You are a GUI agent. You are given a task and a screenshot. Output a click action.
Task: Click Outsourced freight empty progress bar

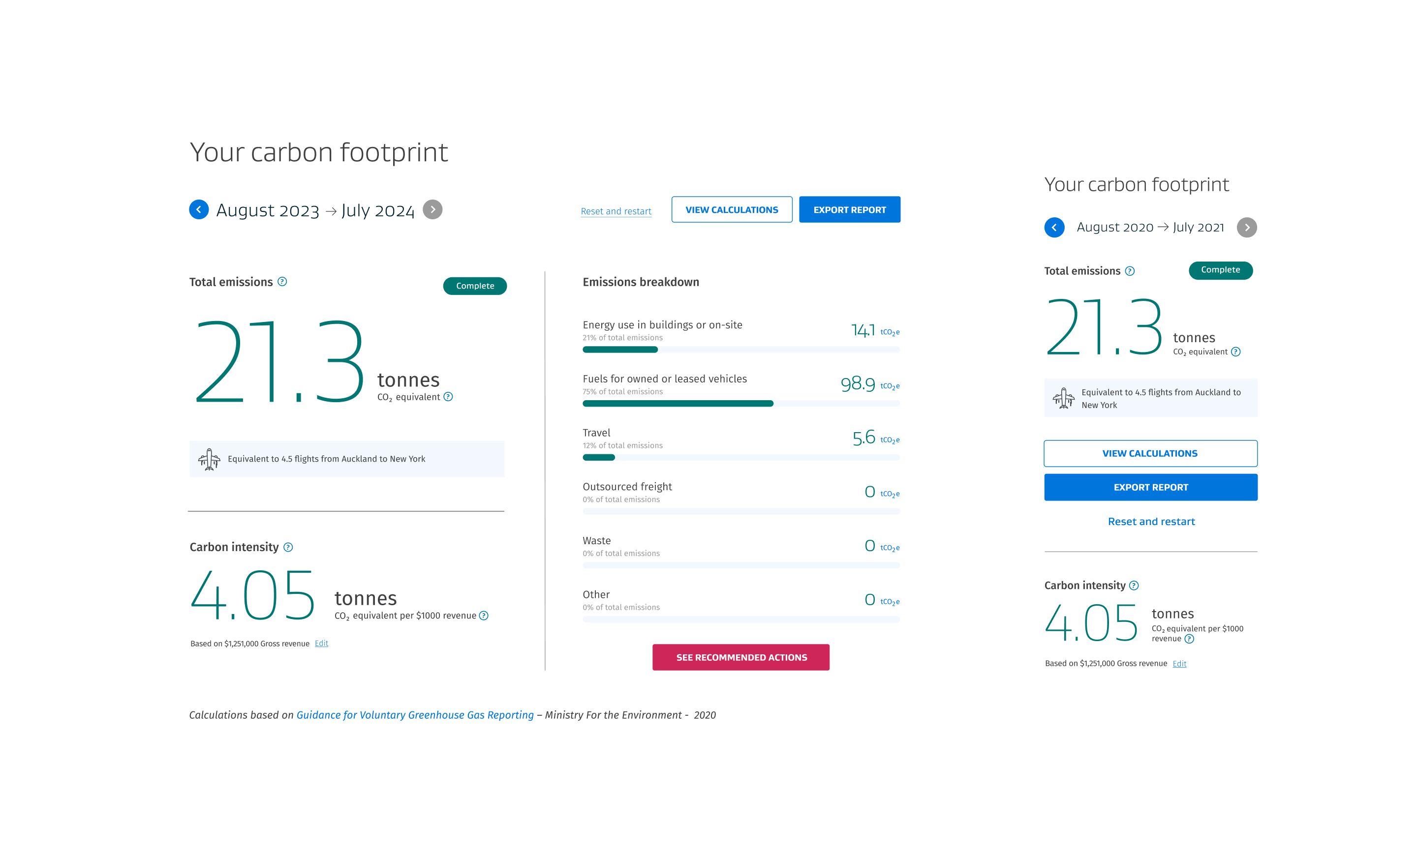(x=741, y=512)
